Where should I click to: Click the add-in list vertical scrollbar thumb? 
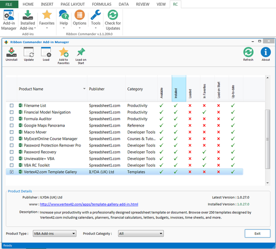click(x=268, y=139)
